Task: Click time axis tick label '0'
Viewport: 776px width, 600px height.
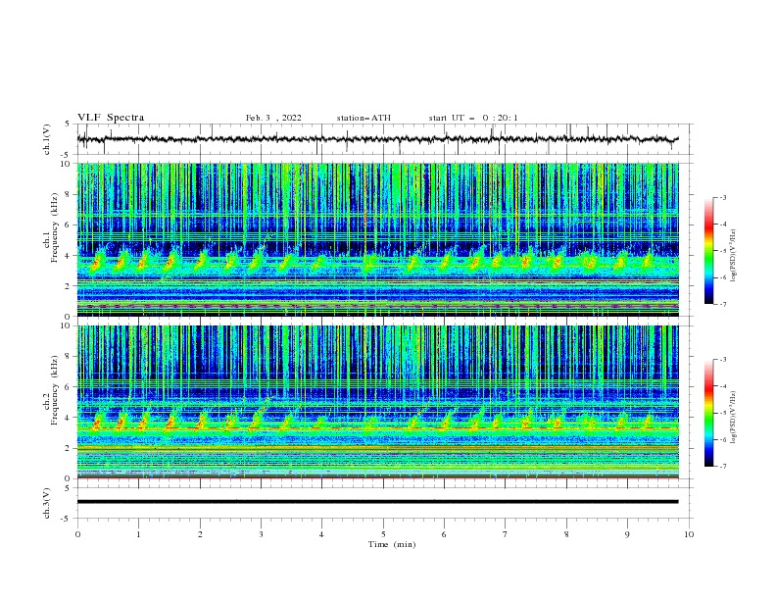Action: (x=77, y=534)
